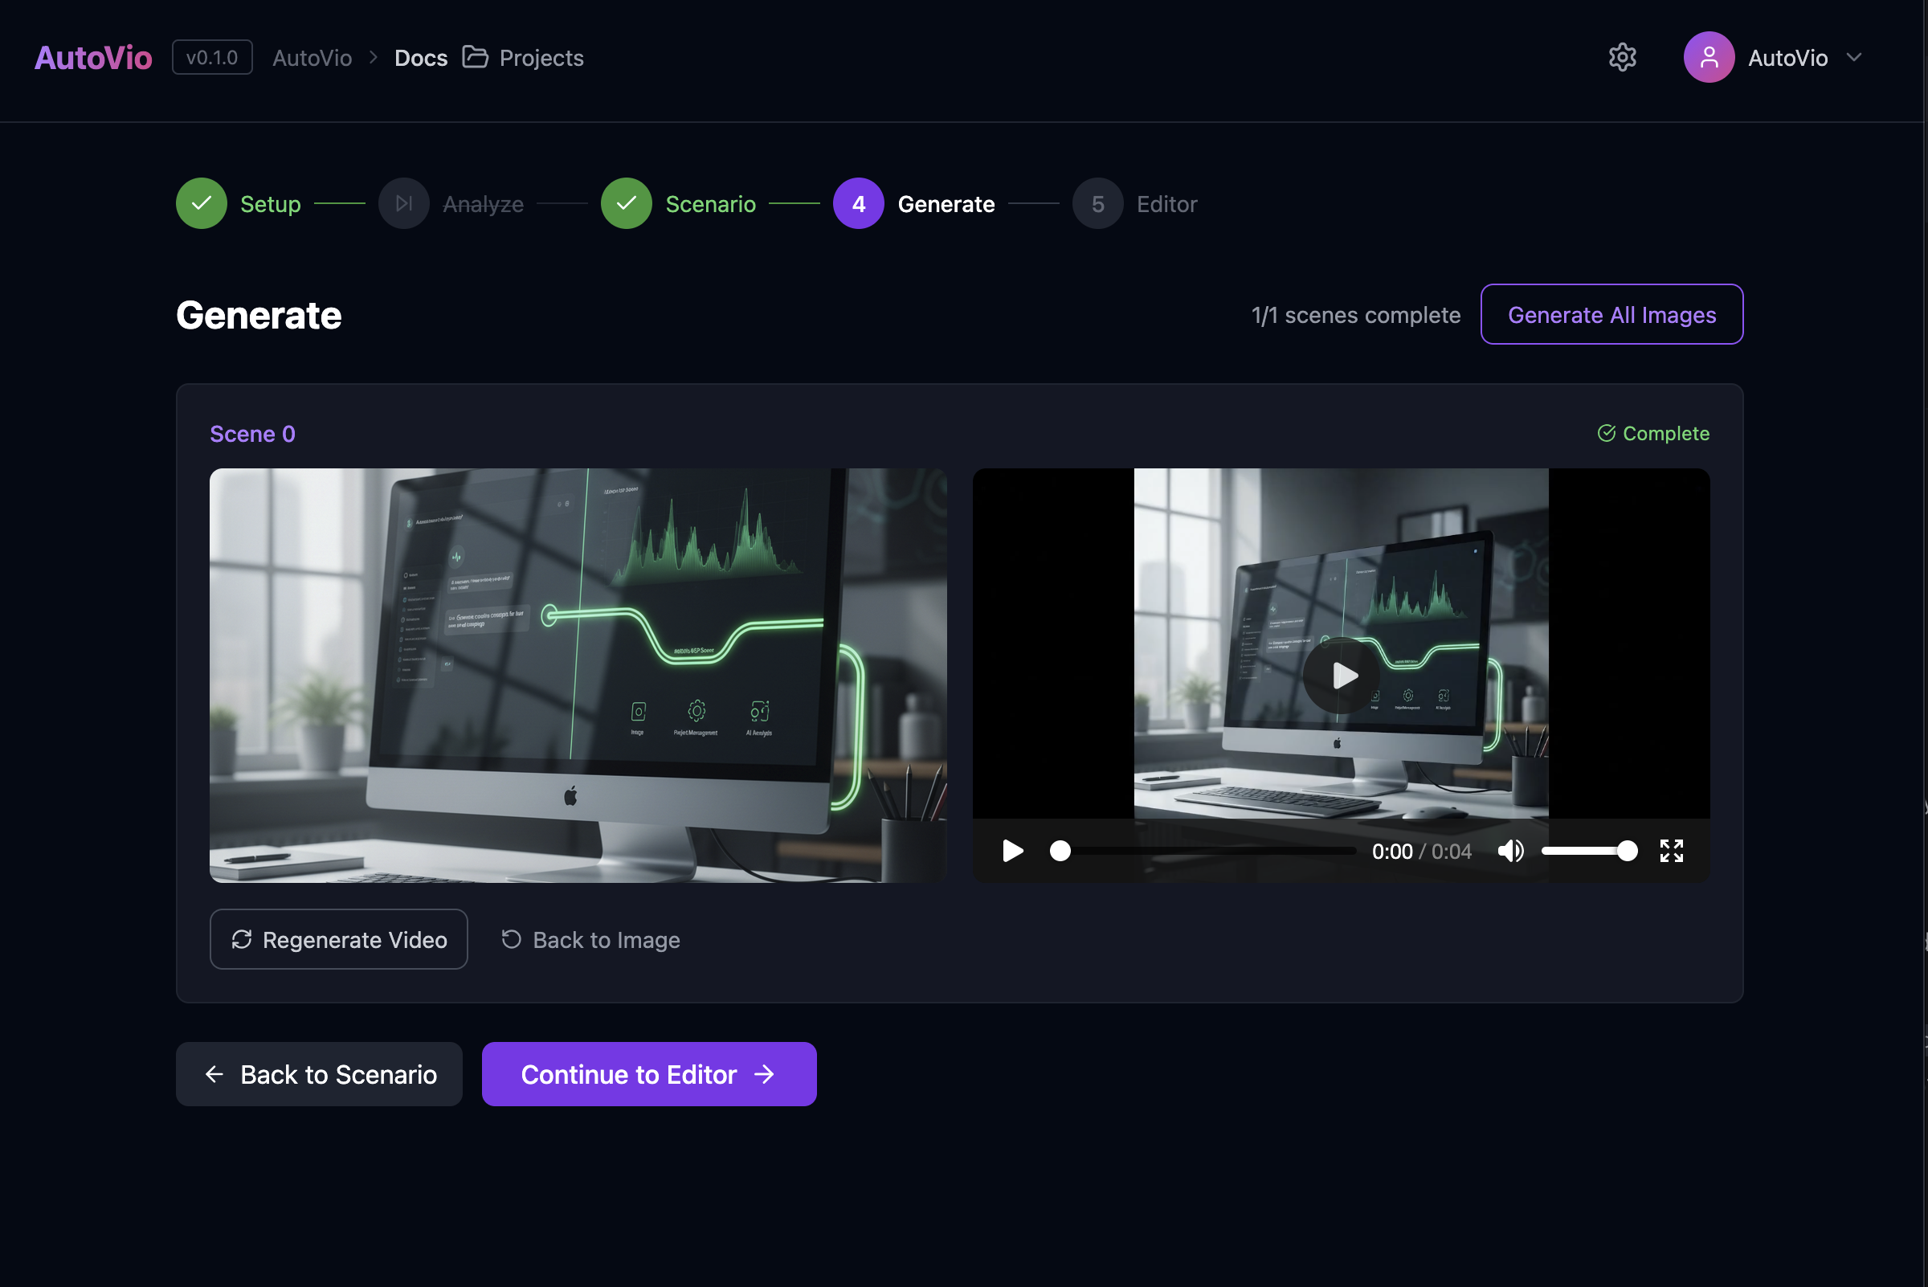The image size is (1928, 1287).
Task: Open the Docs navigation link
Action: [x=420, y=58]
